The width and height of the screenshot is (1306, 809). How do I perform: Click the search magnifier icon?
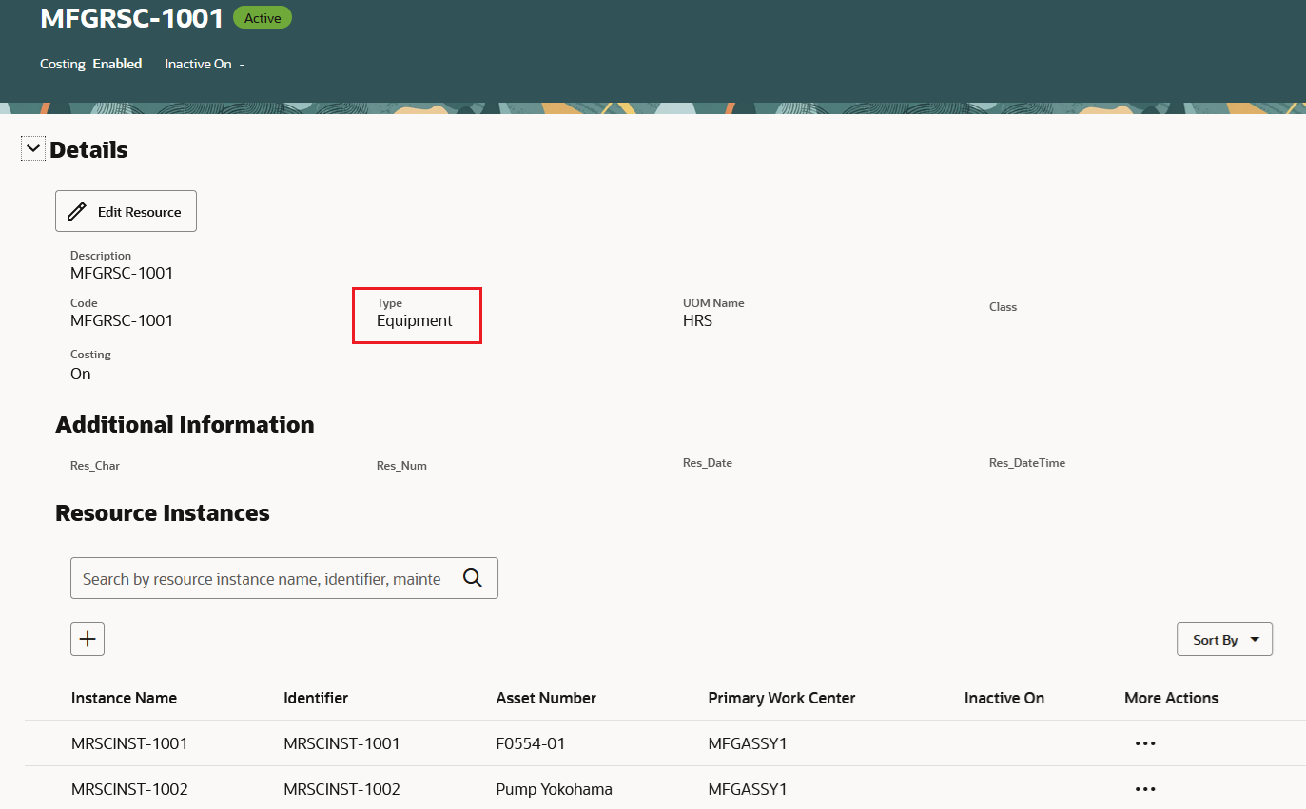coord(472,578)
